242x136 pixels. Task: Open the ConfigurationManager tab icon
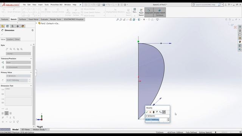[12, 26]
